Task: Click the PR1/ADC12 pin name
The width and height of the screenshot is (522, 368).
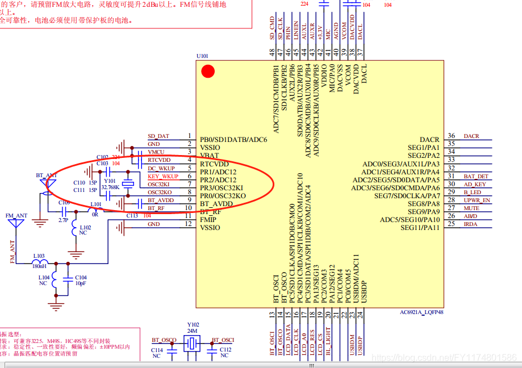Action: coord(218,172)
